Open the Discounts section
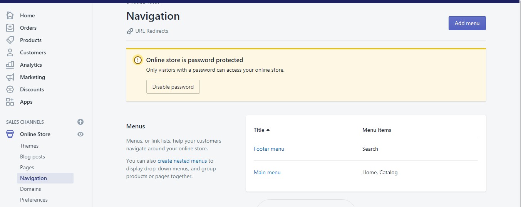 (x=32, y=89)
